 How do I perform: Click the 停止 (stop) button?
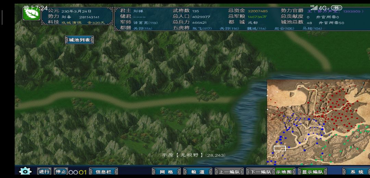coord(61,171)
